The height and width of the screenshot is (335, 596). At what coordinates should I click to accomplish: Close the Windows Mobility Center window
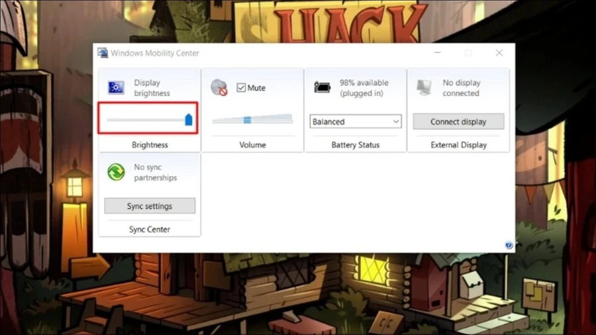(x=499, y=53)
